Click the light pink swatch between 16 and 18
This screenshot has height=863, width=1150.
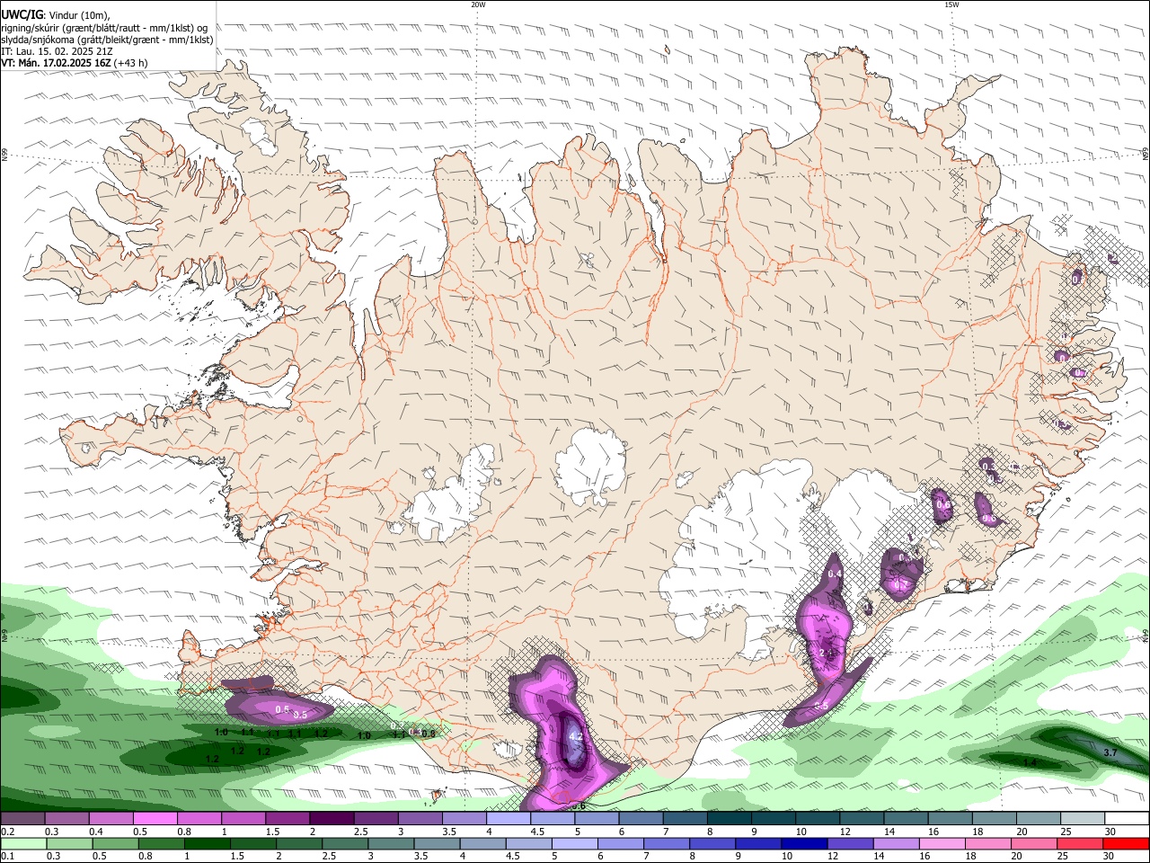(x=942, y=844)
